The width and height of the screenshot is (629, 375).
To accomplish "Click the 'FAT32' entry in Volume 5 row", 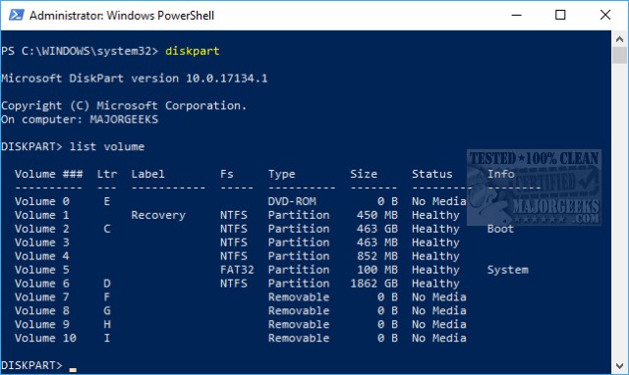I will pyautogui.click(x=237, y=270).
